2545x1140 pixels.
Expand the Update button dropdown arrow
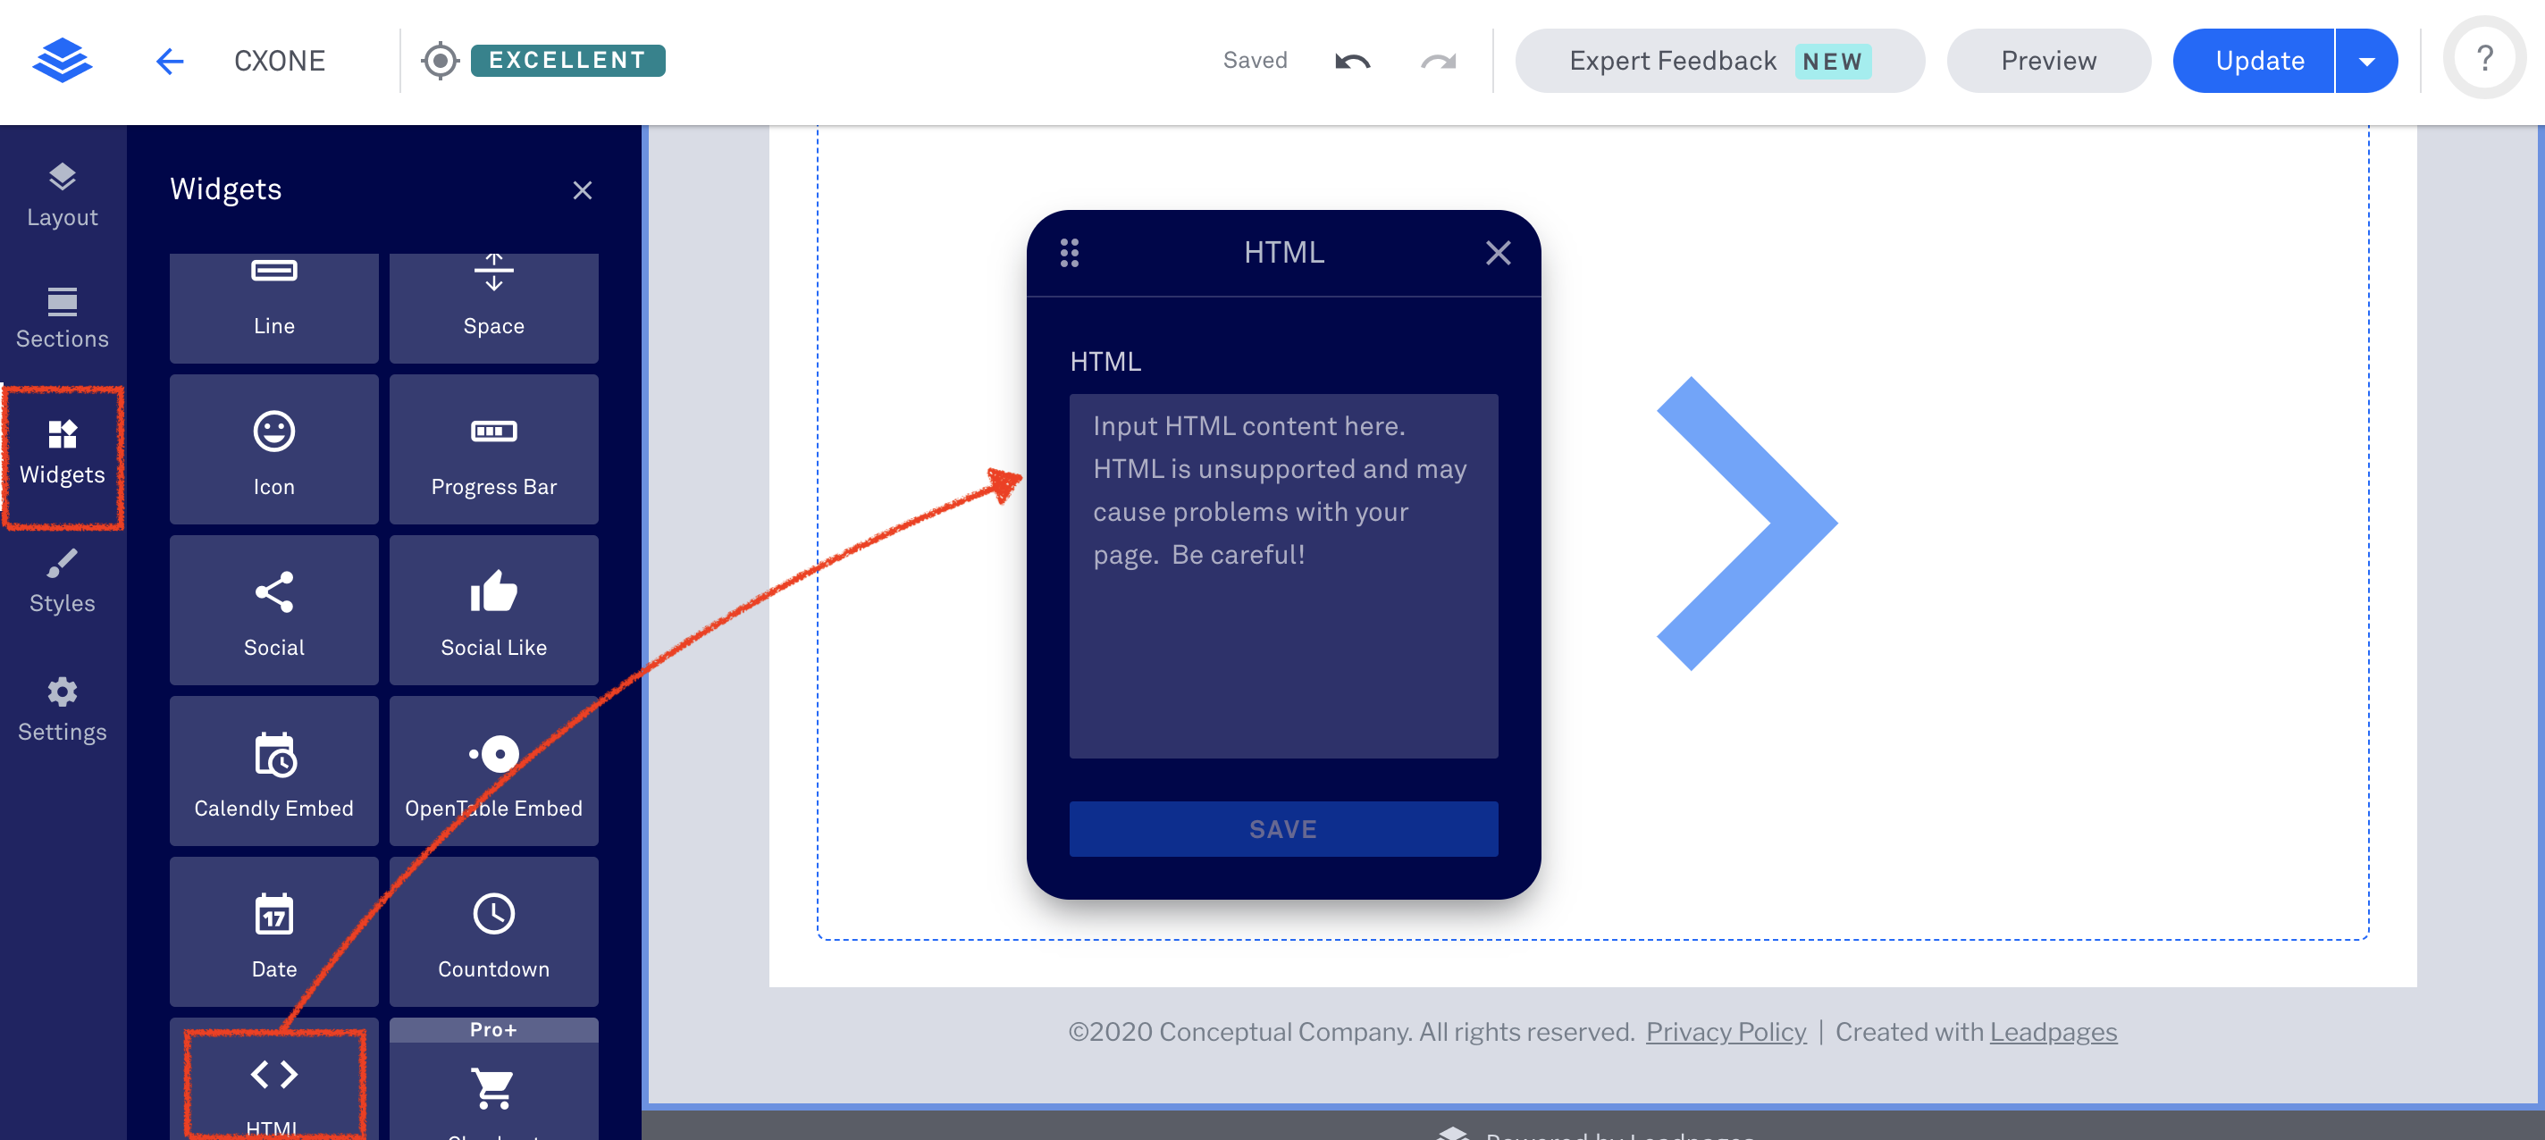2367,60
